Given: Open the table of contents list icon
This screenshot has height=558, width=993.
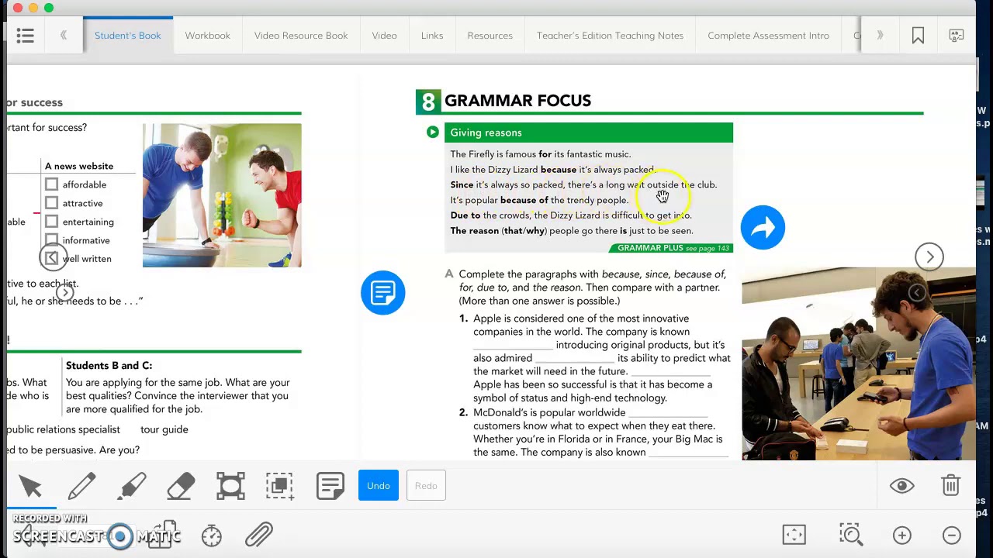Looking at the screenshot, I should point(25,36).
